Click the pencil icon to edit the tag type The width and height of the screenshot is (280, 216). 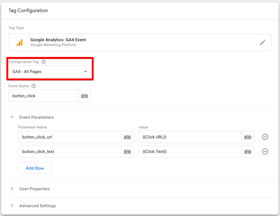pos(263,42)
